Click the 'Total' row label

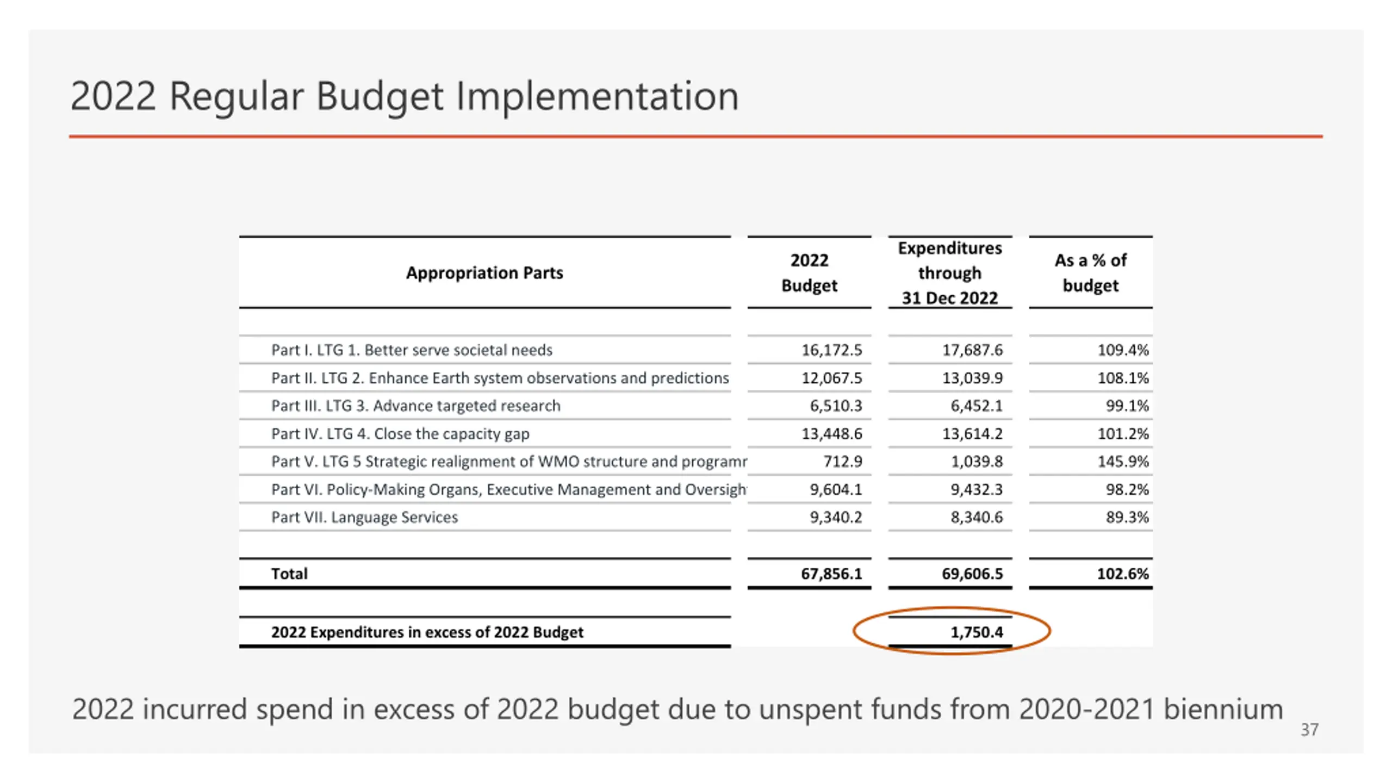[x=289, y=574]
